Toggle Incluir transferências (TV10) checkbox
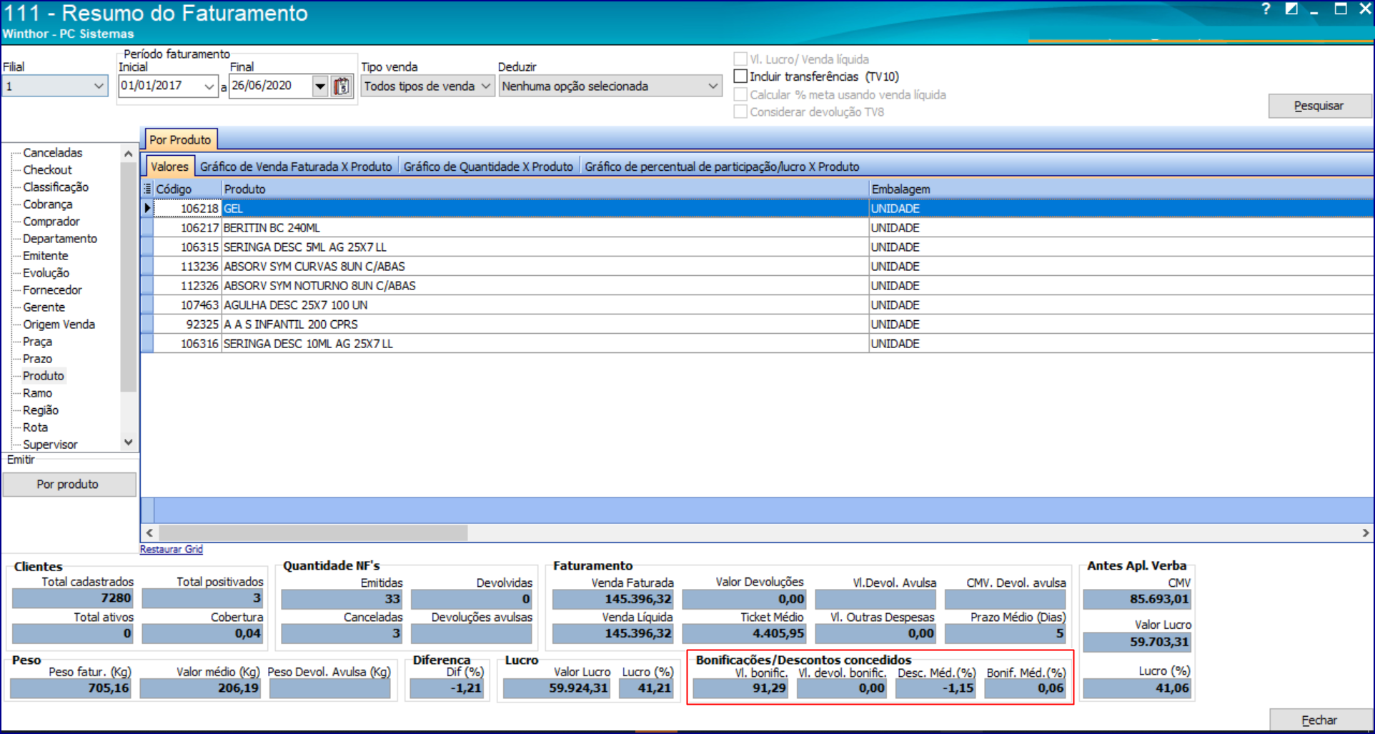1375x734 pixels. click(x=741, y=76)
